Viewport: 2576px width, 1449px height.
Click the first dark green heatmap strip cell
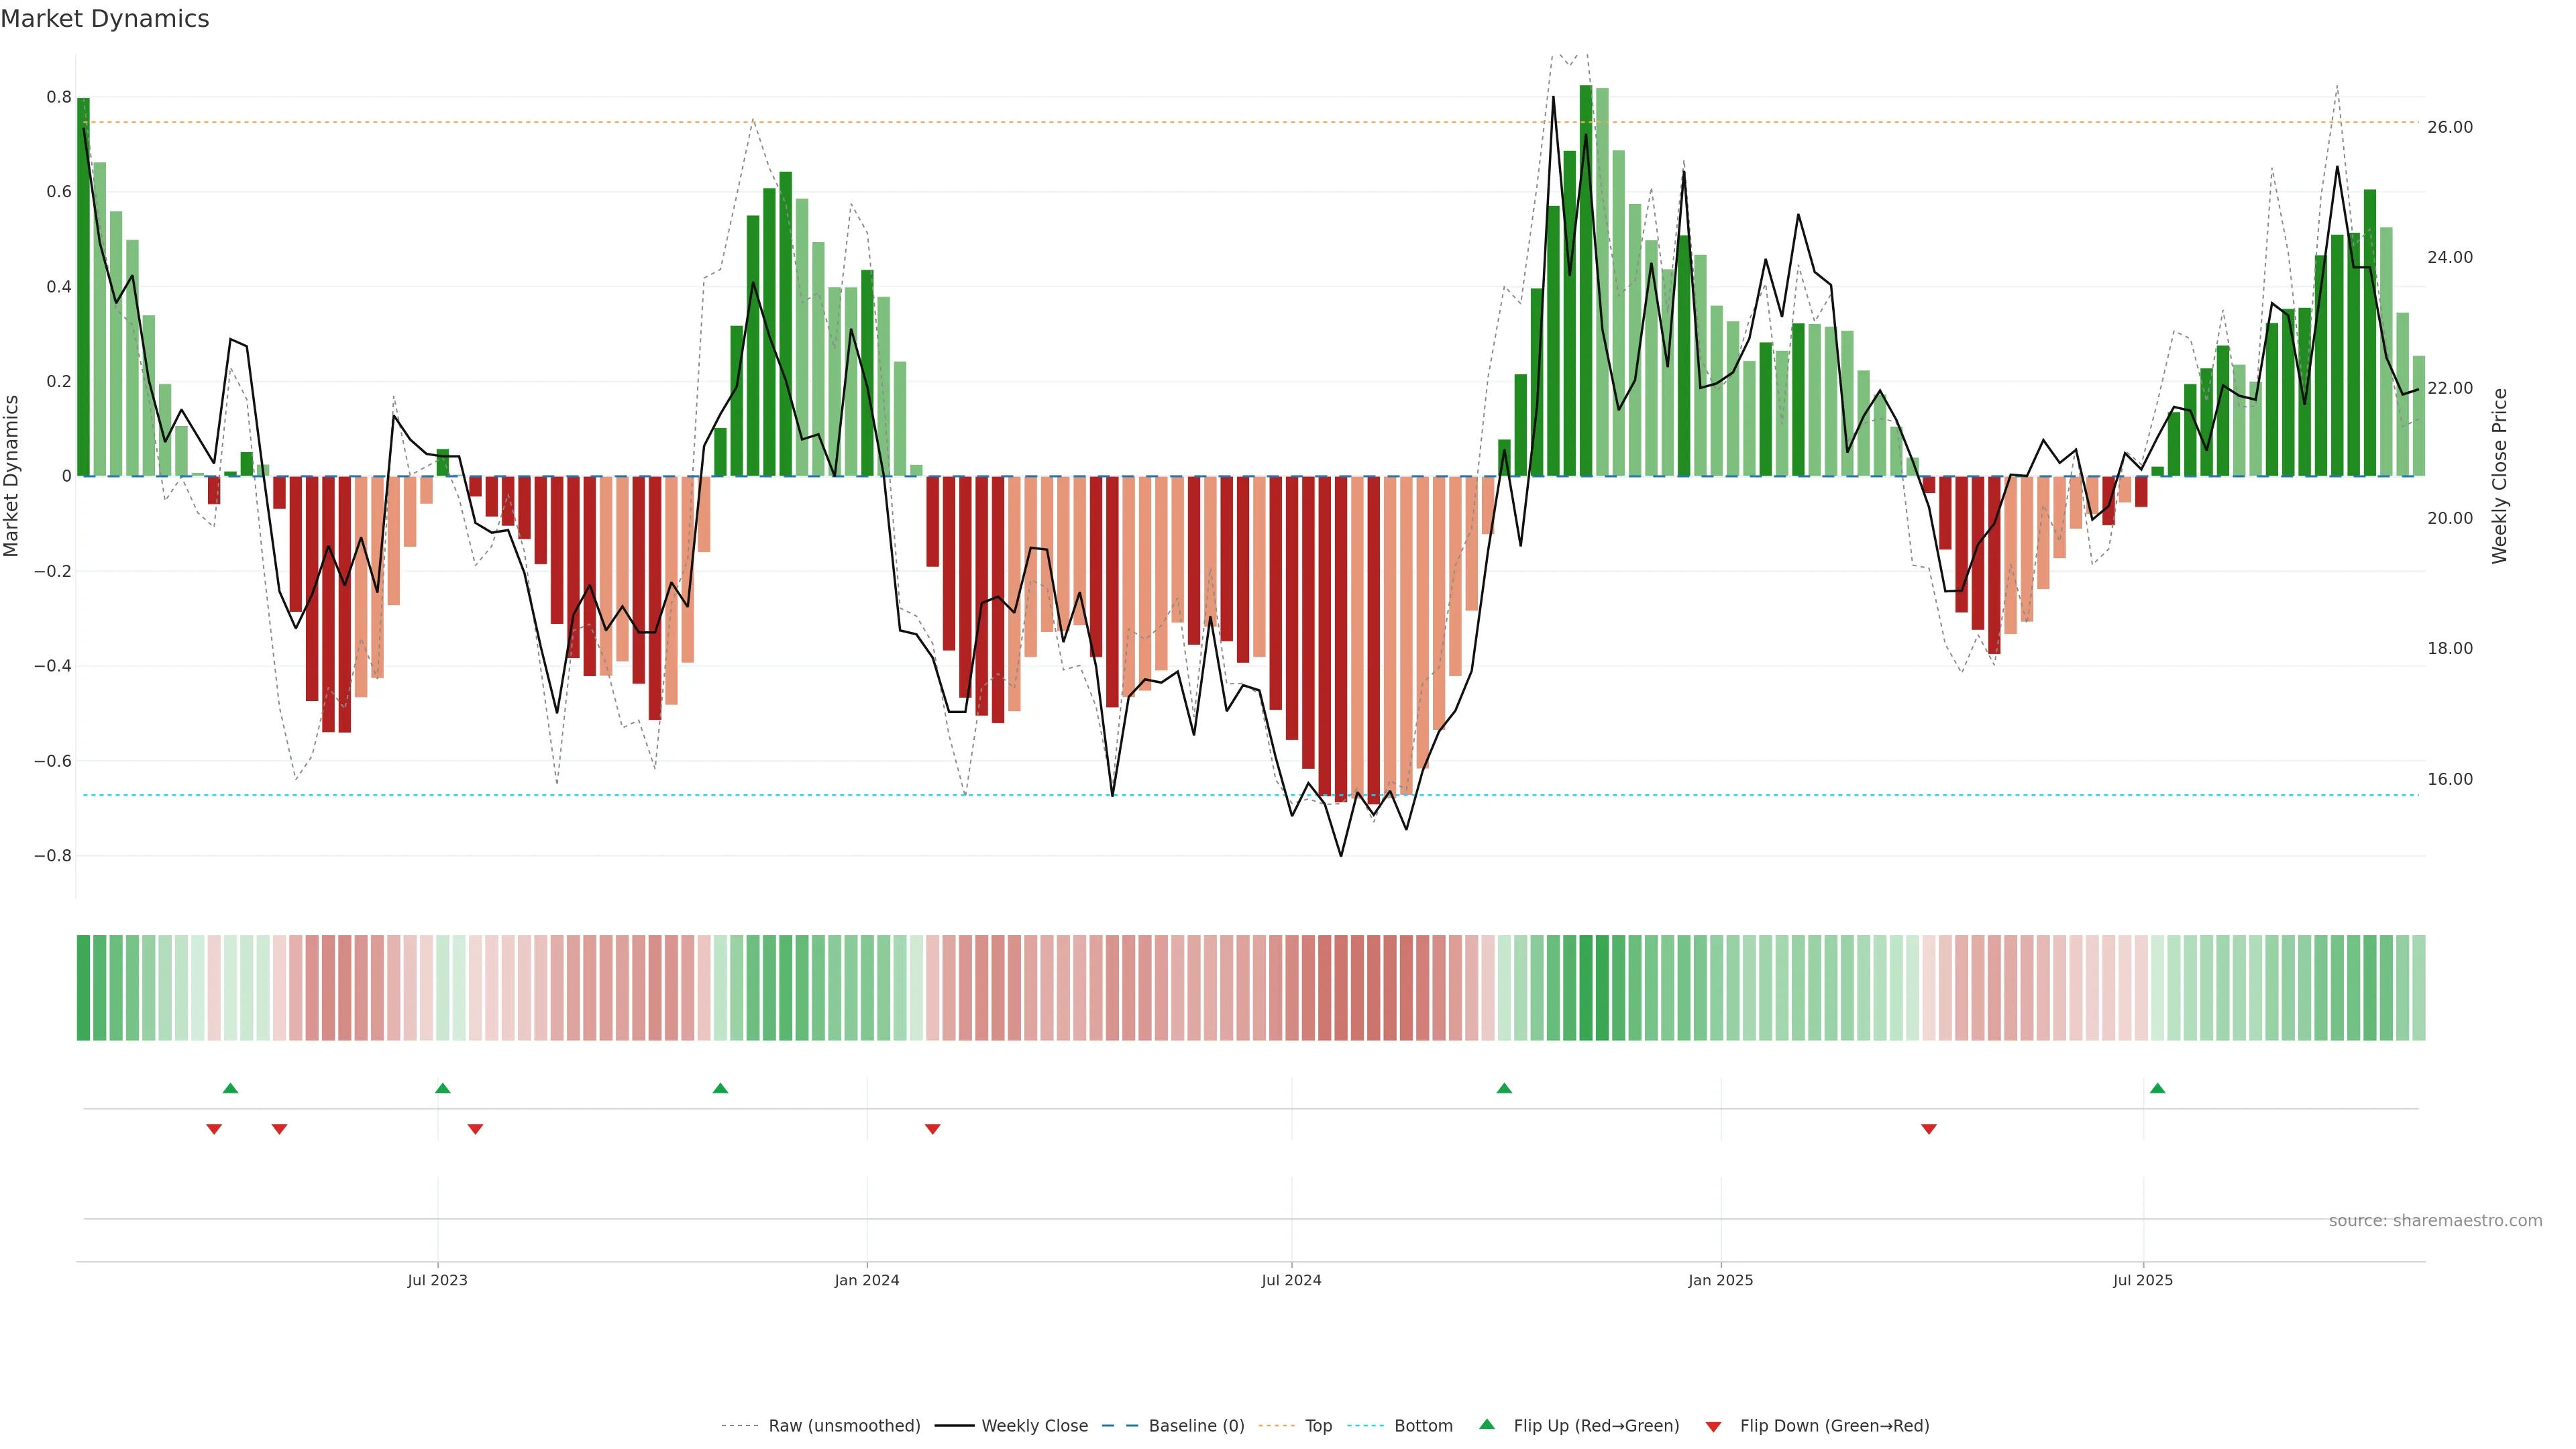(x=83, y=987)
